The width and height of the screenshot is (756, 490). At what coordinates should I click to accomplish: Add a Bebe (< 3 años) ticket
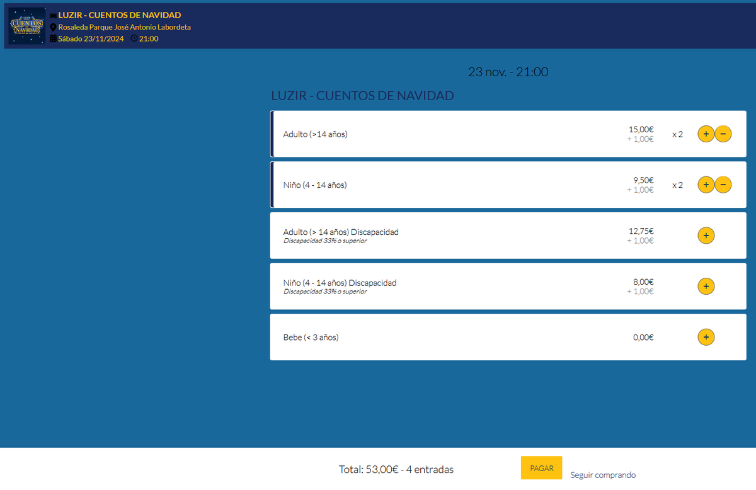click(706, 337)
